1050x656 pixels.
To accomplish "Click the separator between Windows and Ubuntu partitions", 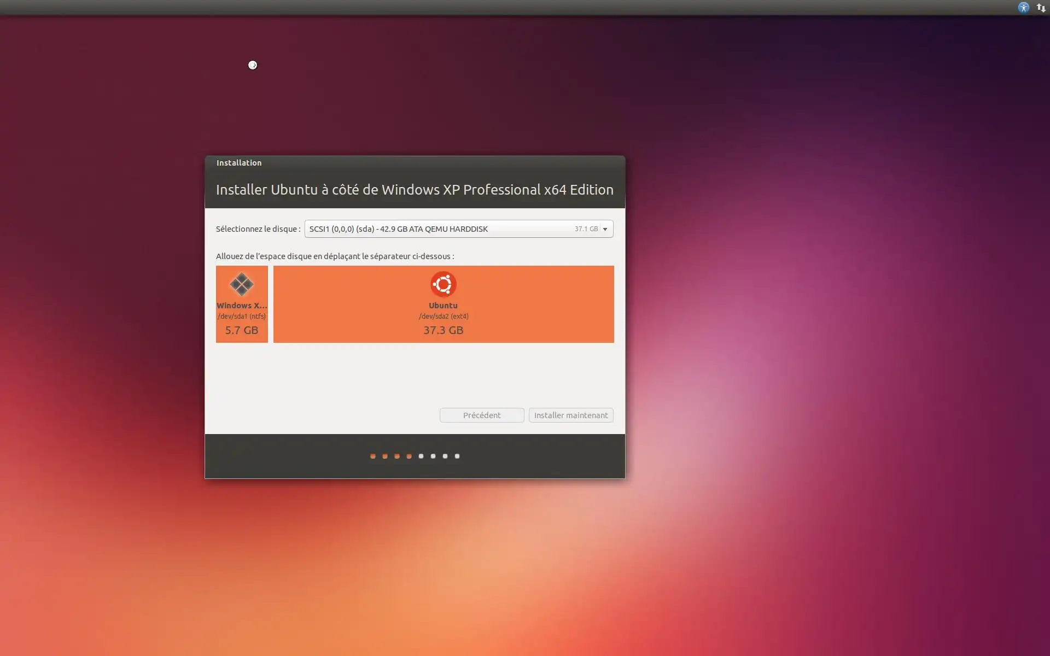I will (271, 304).
